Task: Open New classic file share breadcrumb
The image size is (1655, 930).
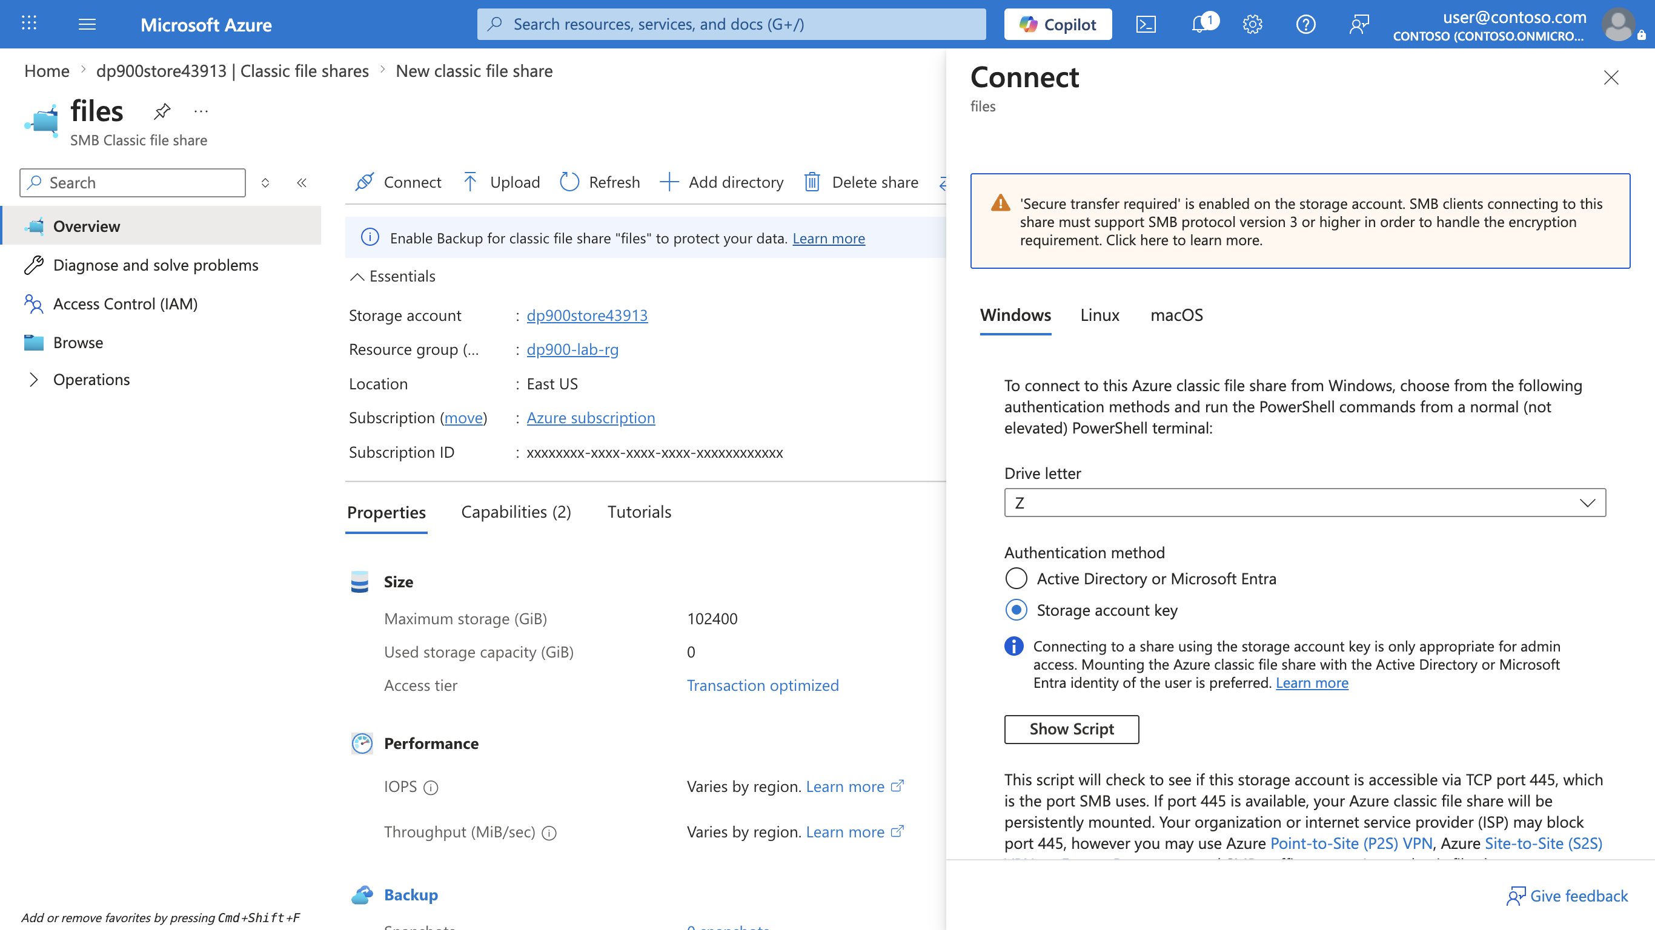Action: [474, 71]
